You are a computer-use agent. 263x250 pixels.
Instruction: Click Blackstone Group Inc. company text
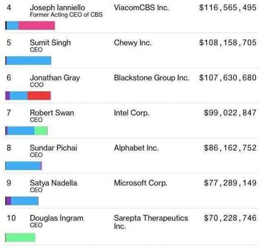[152, 78]
